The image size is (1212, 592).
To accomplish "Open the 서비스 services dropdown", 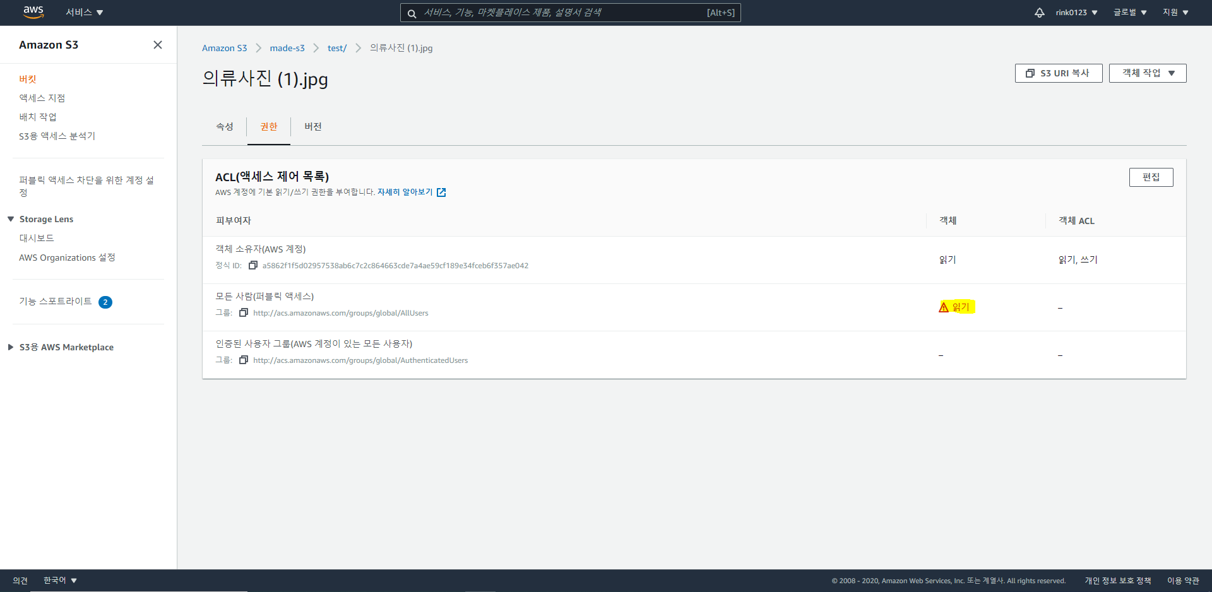I will 85,13.
